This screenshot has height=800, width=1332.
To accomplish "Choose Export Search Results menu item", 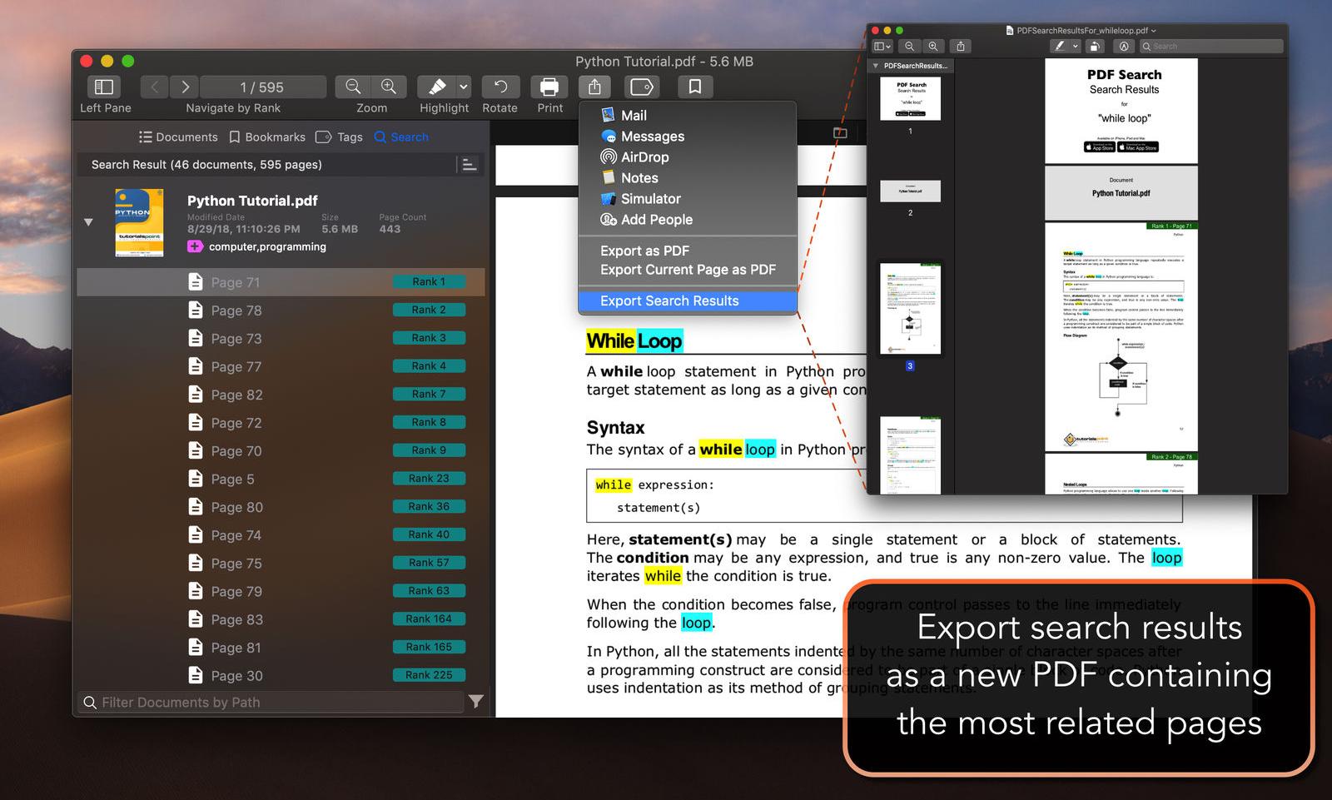I will 688,301.
